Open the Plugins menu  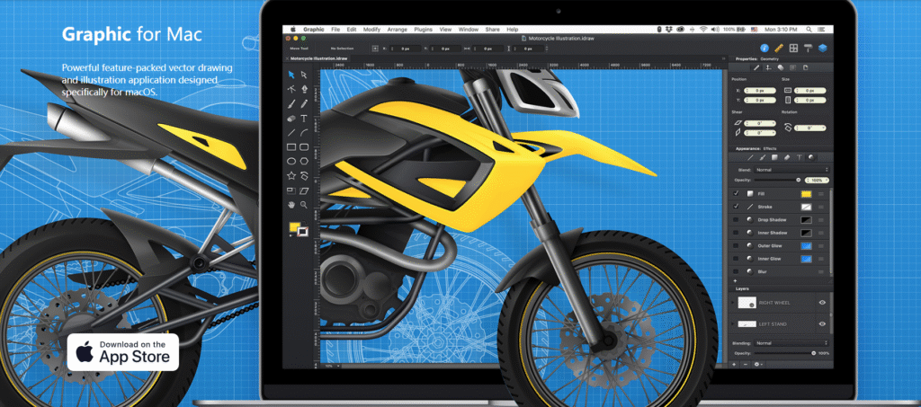coord(423,29)
